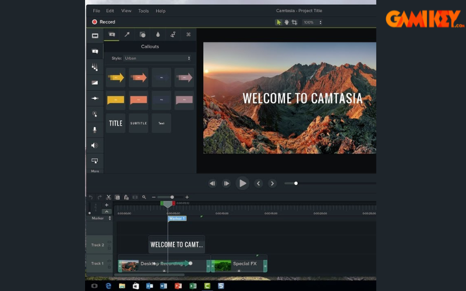Select the Edit mode arrow cursor tool

pos(278,22)
